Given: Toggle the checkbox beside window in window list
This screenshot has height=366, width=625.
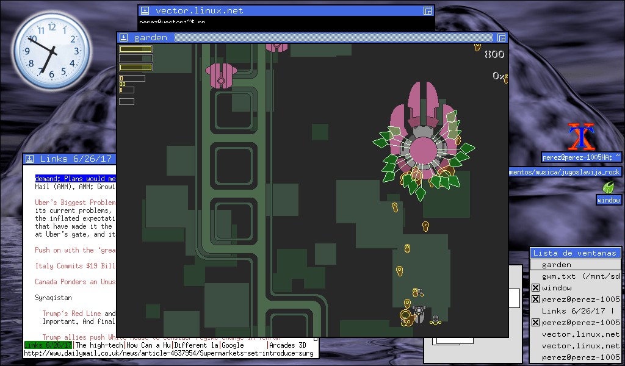Looking at the screenshot, I should point(535,287).
